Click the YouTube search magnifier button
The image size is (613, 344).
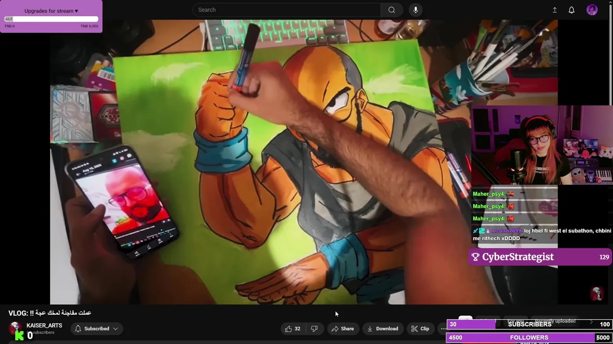tap(391, 10)
